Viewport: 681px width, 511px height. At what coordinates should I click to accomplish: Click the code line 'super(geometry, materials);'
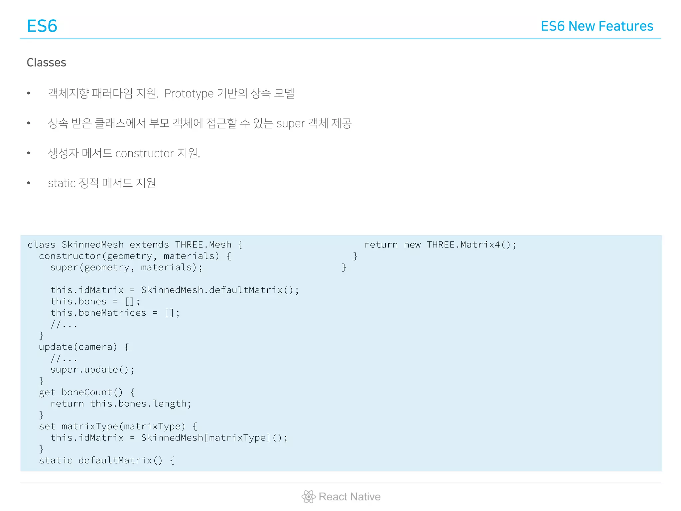[126, 267]
